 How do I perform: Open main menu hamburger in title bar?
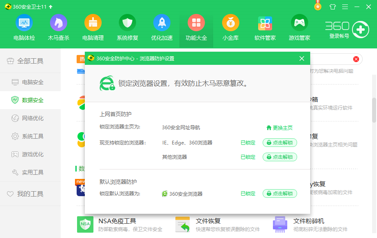[x=345, y=7]
